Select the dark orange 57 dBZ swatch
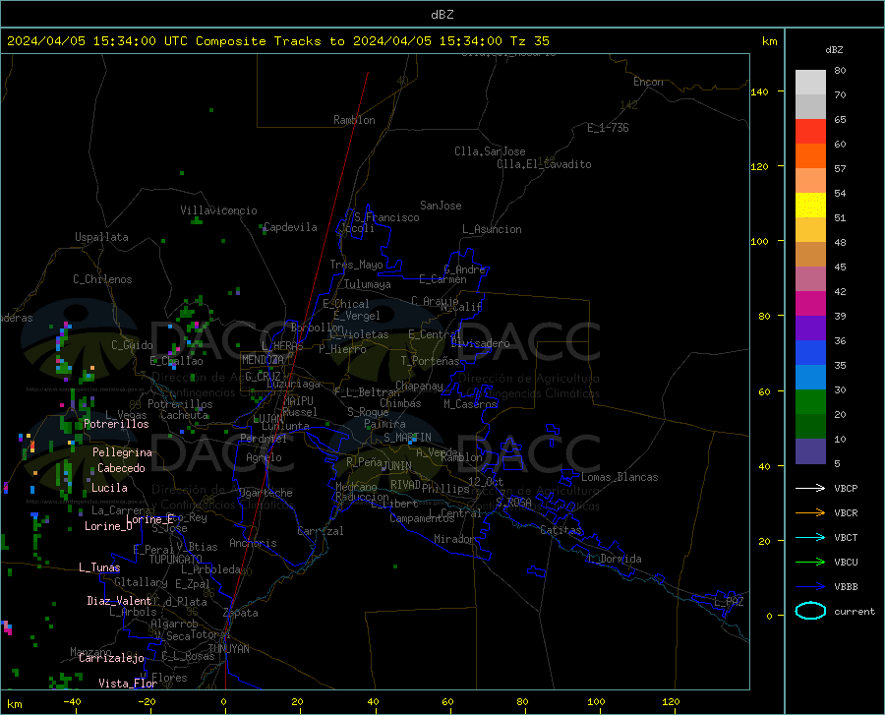This screenshot has height=715, width=885. pos(810,156)
